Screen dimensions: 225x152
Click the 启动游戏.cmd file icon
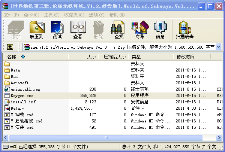pyautogui.click(x=7, y=121)
